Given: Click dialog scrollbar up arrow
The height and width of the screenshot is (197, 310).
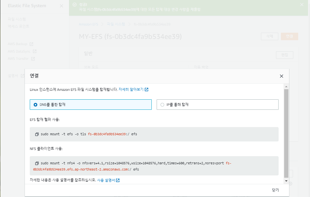Looking at the screenshot, I should pyautogui.click(x=286, y=87).
